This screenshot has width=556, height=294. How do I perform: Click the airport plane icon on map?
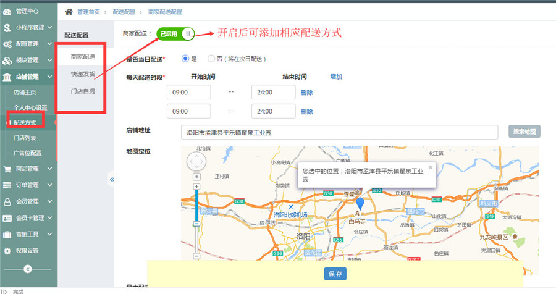coord(291,207)
